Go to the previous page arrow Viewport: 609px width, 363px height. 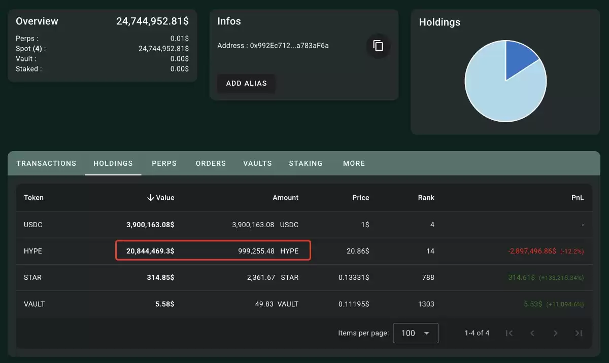(532, 333)
